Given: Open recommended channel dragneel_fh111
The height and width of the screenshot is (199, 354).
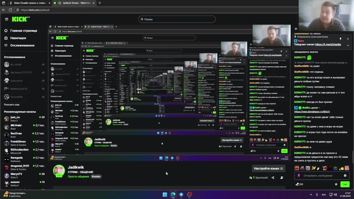Looking at the screenshot, I should click(24, 167).
